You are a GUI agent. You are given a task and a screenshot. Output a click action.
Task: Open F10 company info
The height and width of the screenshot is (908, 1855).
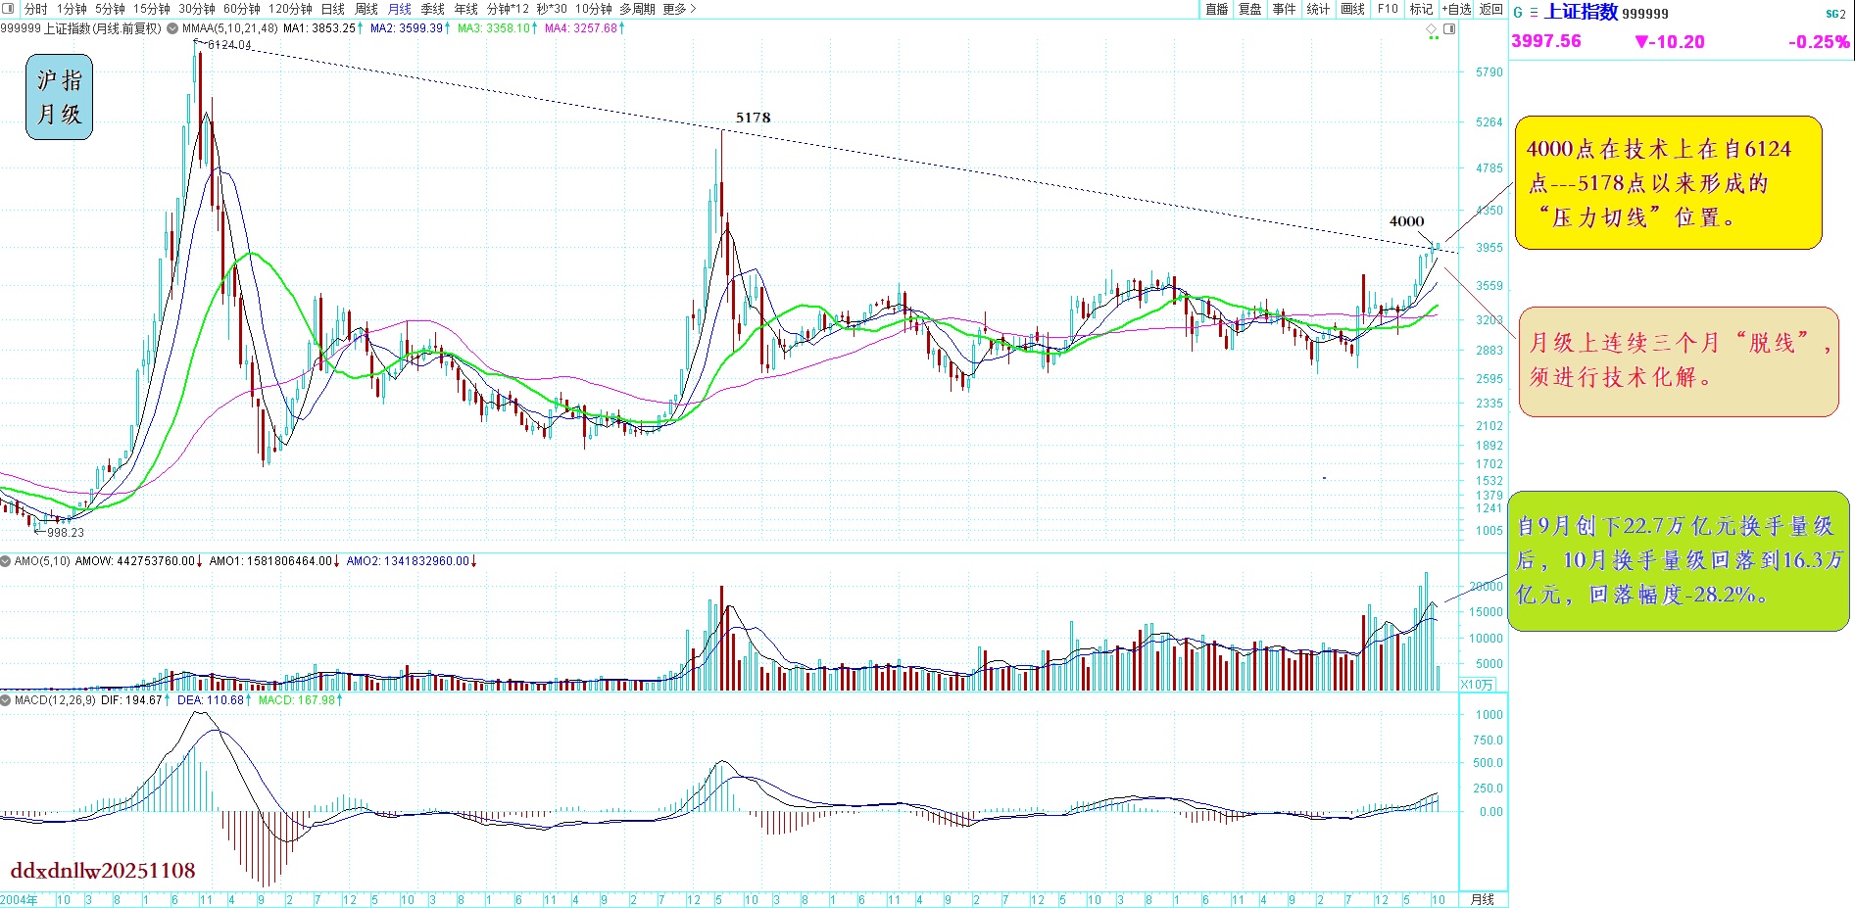coord(1388,9)
